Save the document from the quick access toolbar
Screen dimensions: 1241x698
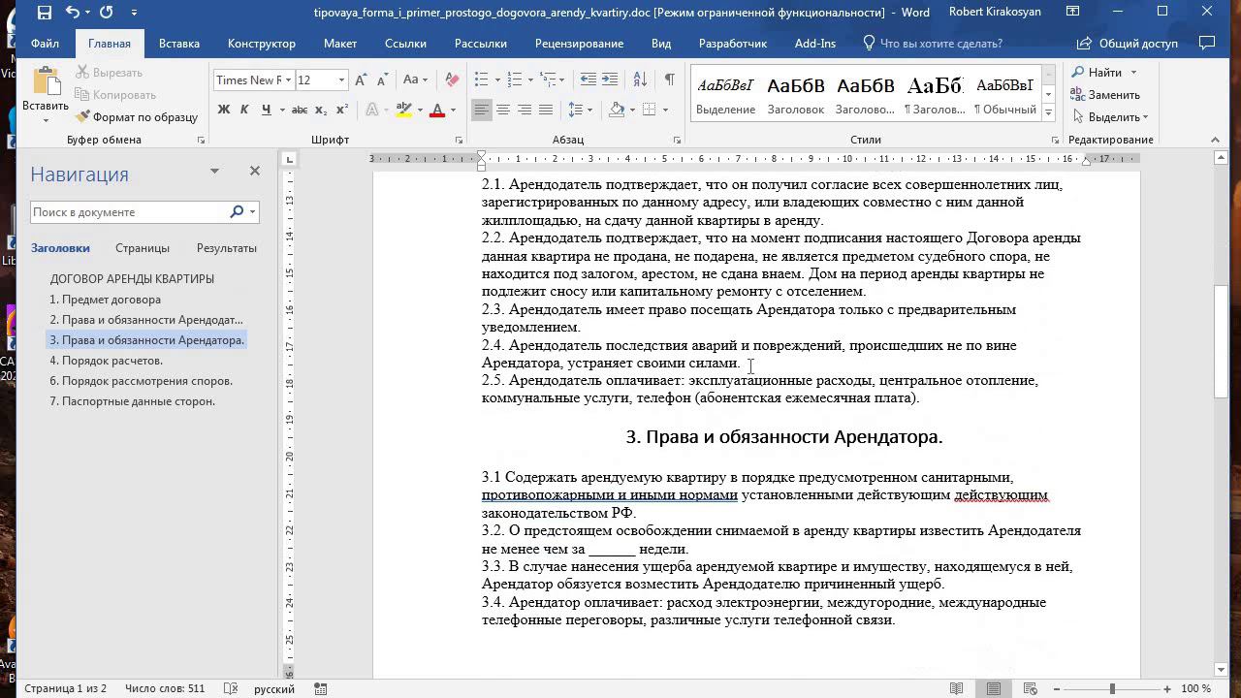tap(45, 13)
